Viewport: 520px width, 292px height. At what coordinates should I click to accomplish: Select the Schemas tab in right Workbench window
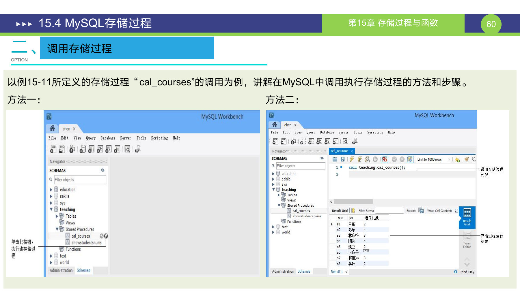pos(304,271)
